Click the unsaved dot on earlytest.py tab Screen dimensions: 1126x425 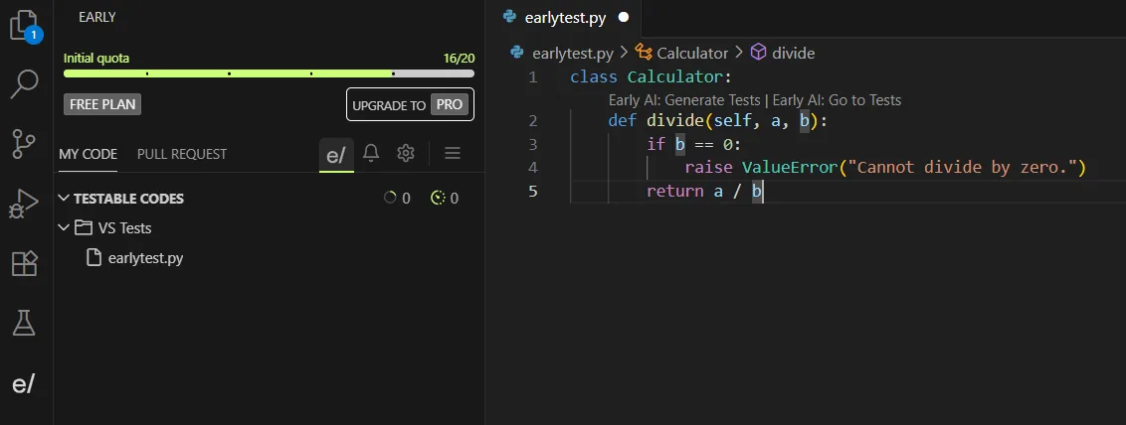coord(624,17)
